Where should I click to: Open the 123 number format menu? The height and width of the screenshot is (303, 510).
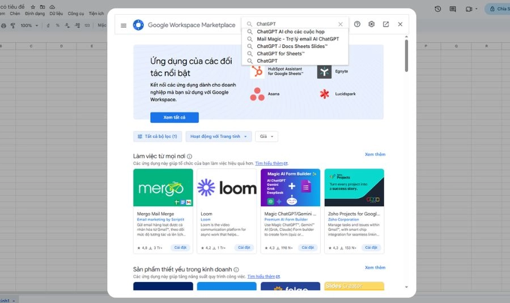click(x=87, y=25)
